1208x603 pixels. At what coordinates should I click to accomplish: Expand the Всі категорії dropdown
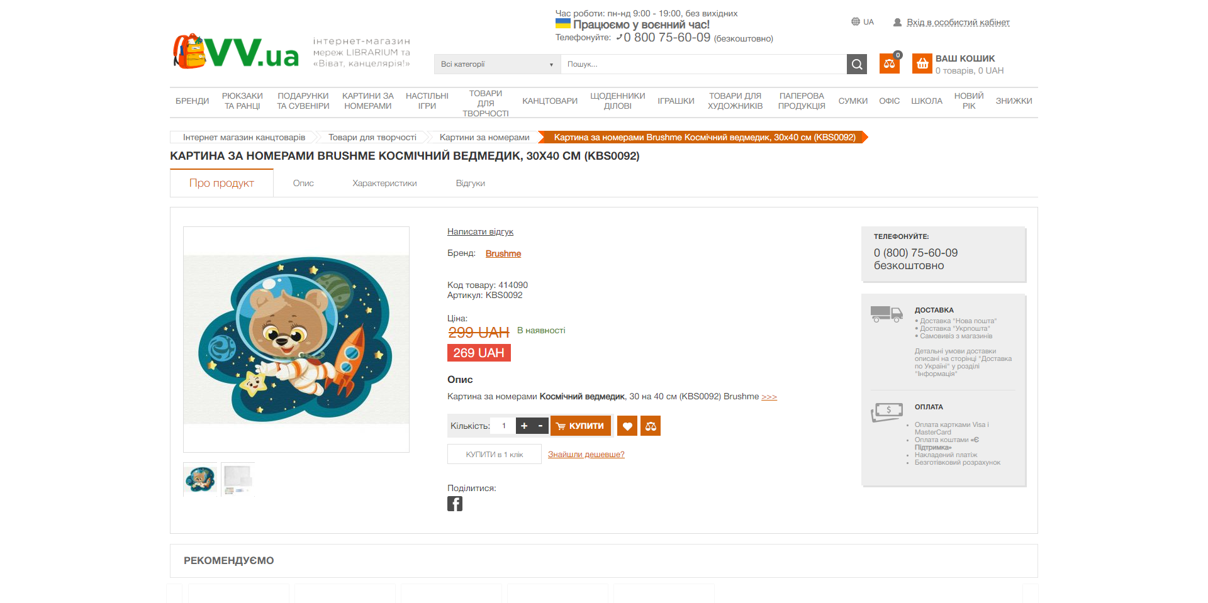497,64
